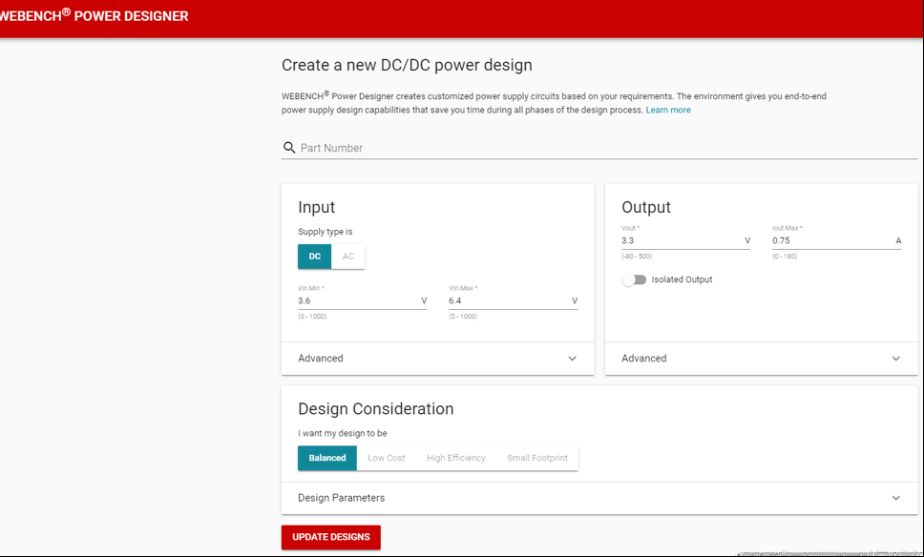This screenshot has width=924, height=557.
Task: Expand the Design Parameters section
Action: point(599,498)
